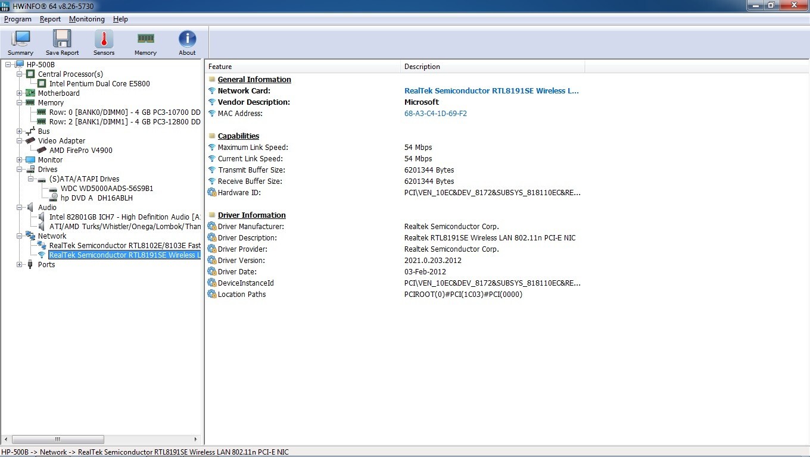
Task: Expand the Ports tree node
Action: pos(19,264)
